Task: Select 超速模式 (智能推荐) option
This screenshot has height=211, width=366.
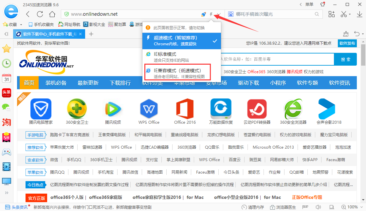Action: (x=182, y=41)
